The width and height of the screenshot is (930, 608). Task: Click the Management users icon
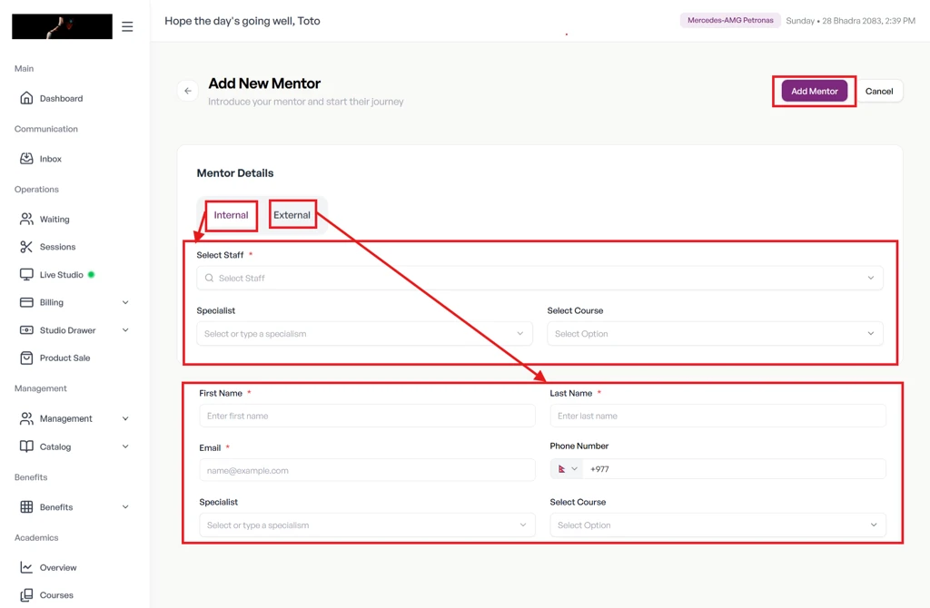(x=26, y=418)
